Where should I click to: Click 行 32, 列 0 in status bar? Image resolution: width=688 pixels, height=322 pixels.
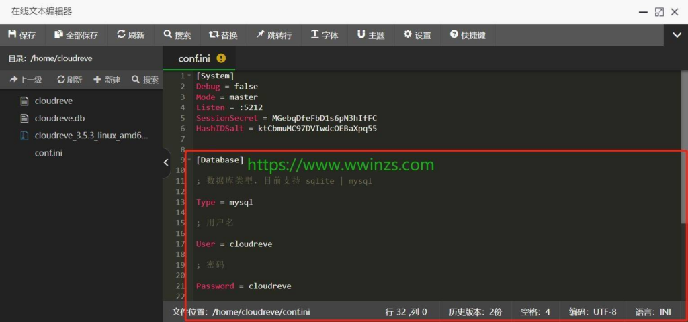[x=406, y=312]
